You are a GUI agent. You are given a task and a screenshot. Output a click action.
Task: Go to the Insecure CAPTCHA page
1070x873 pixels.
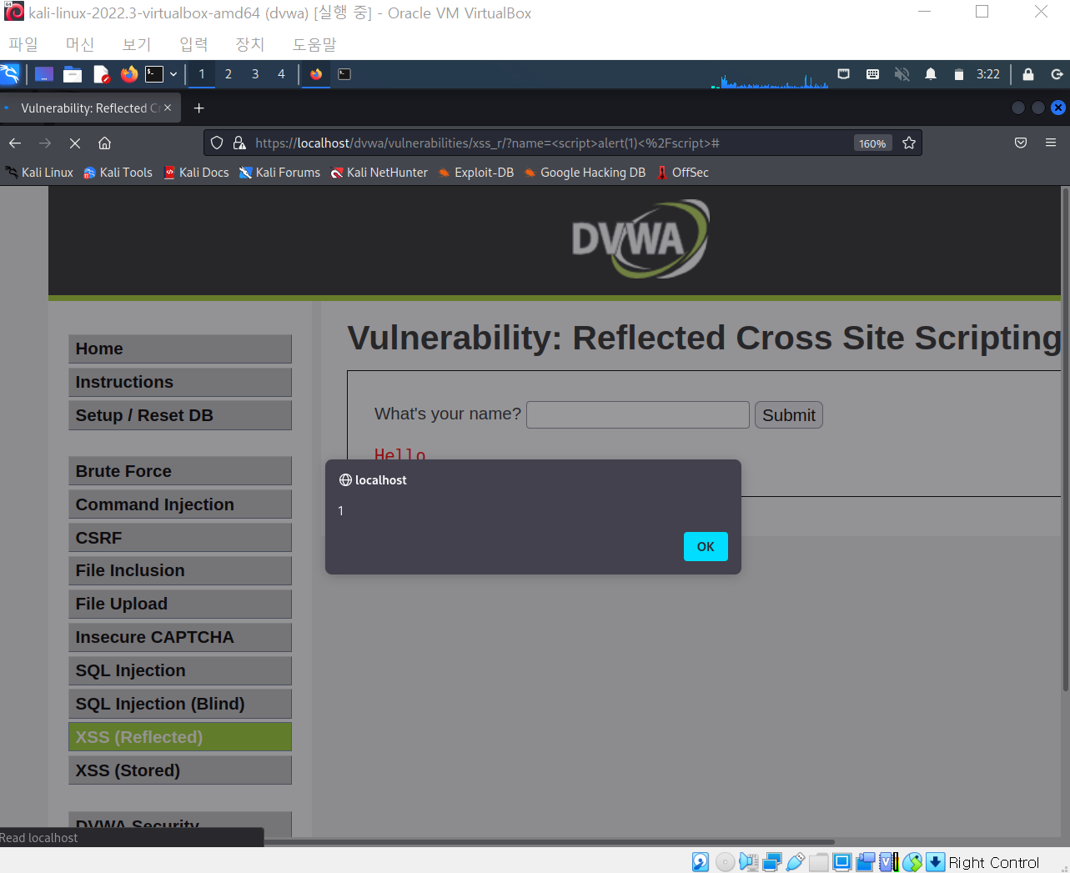coord(180,637)
